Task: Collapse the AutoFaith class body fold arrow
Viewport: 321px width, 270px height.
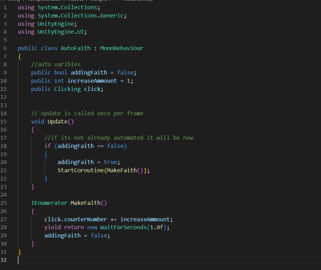Action: 13,56
